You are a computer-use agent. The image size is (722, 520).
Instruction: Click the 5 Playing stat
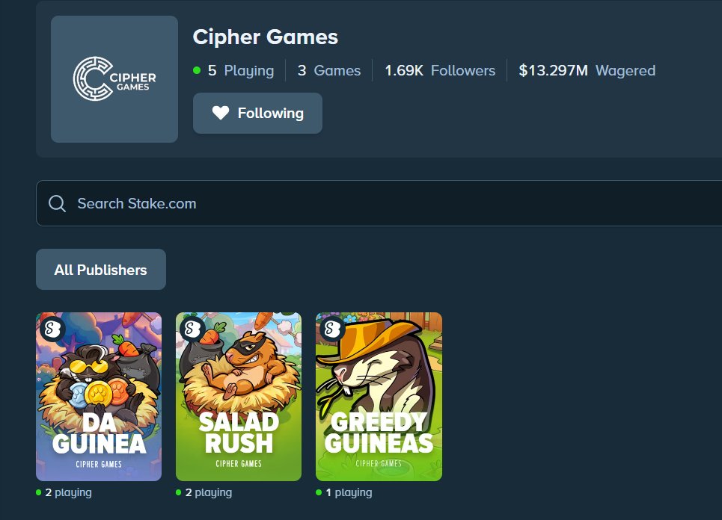pos(240,70)
